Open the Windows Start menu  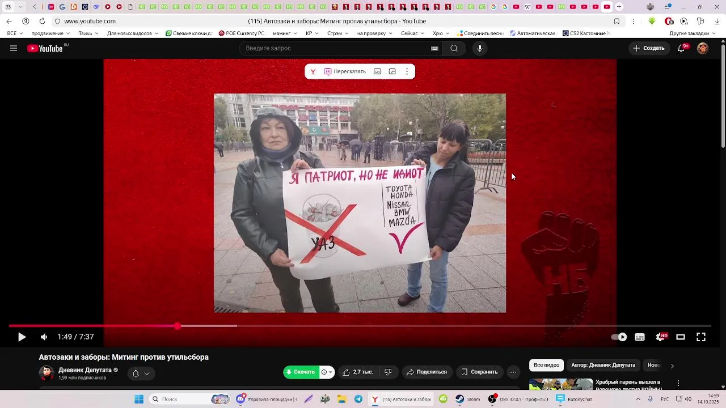139,399
